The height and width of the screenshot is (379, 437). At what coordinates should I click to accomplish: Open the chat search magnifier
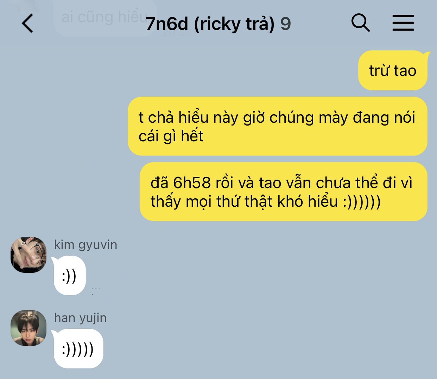pos(361,23)
